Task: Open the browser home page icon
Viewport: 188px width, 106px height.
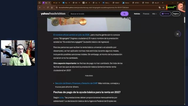Action: (52, 7)
